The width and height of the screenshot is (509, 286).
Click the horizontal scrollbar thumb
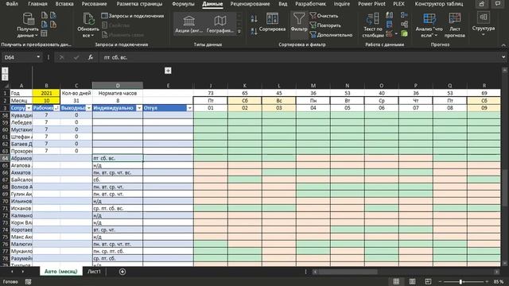(x=348, y=272)
